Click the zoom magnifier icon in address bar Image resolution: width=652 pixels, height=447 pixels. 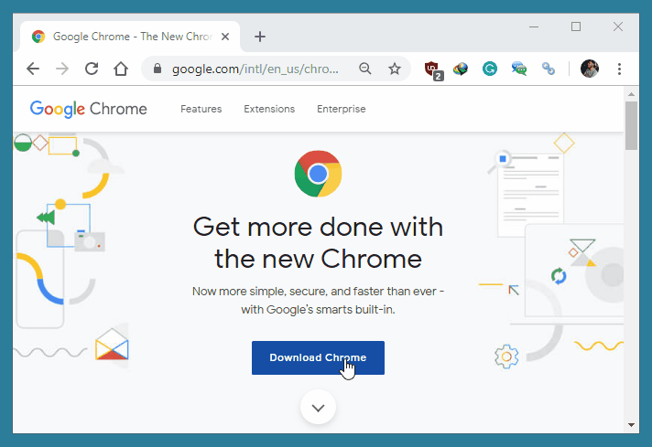click(365, 69)
